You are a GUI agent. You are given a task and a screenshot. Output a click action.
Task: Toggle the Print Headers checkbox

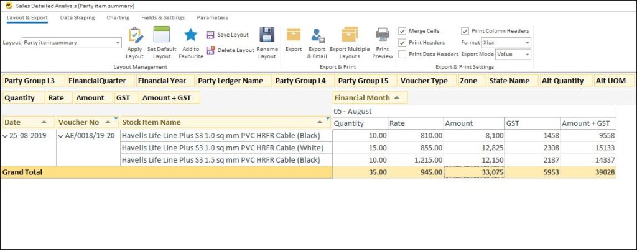tap(402, 43)
